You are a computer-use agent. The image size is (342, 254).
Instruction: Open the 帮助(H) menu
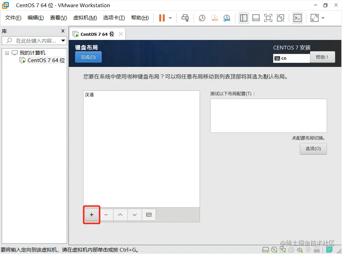[x=140, y=18]
